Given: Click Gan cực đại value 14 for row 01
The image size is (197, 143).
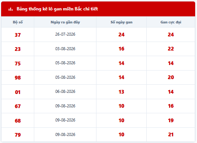Looking at the screenshot, I should pos(171,92).
